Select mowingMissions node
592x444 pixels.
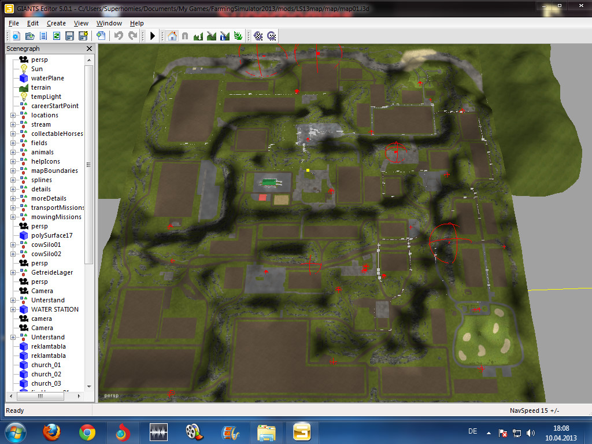click(56, 217)
